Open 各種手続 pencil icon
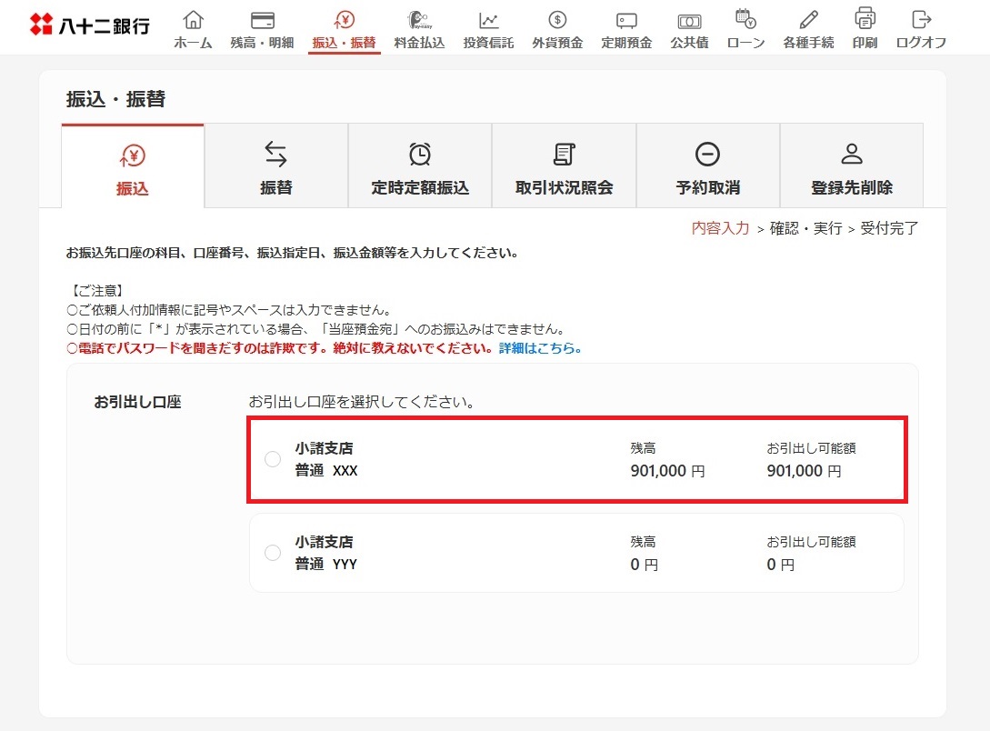This screenshot has height=731, width=990. 808,19
